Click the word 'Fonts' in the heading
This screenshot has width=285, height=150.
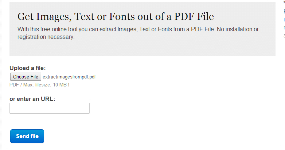[x=122, y=16]
